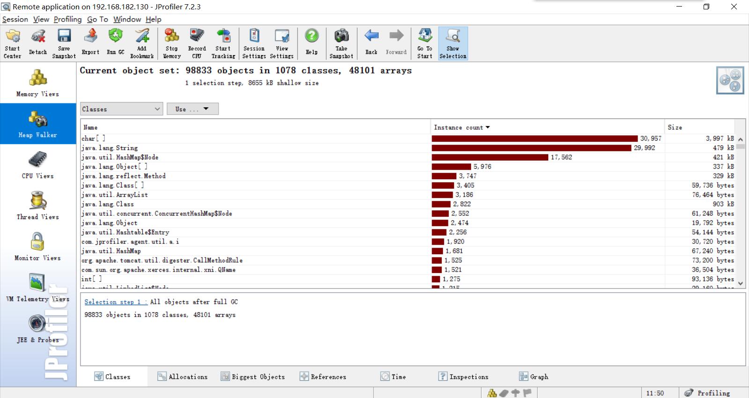749x398 pixels.
Task: Select com.jprofiler.agent.util.a.i row
Action: (407, 241)
